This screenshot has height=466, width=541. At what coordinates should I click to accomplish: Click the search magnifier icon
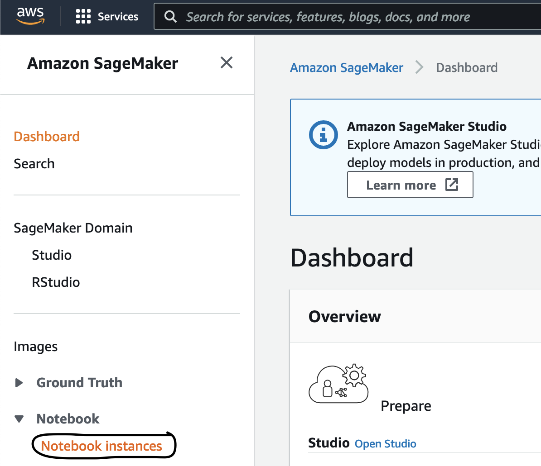pos(170,17)
